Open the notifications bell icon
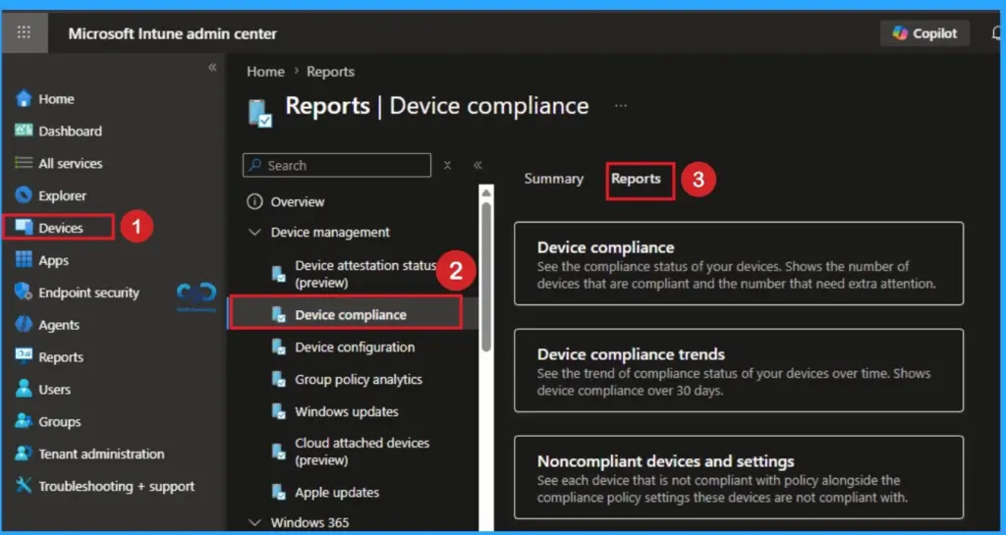The width and height of the screenshot is (1006, 535). click(x=998, y=33)
